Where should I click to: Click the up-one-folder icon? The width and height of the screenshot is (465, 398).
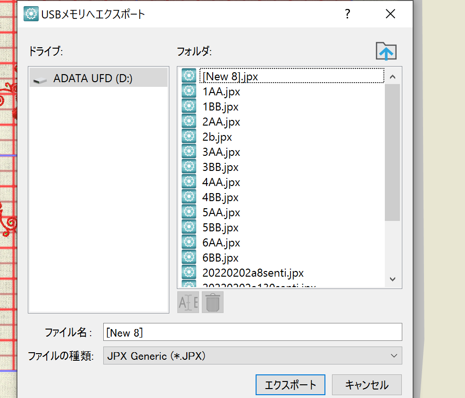coord(386,51)
